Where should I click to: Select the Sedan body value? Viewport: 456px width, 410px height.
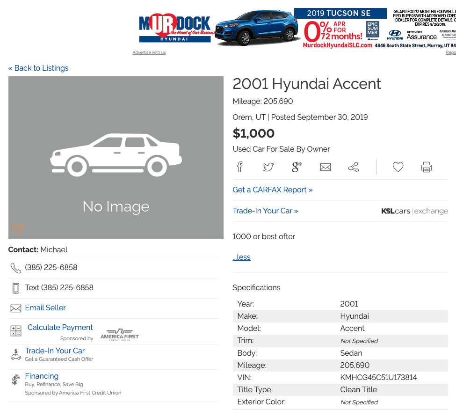point(351,353)
